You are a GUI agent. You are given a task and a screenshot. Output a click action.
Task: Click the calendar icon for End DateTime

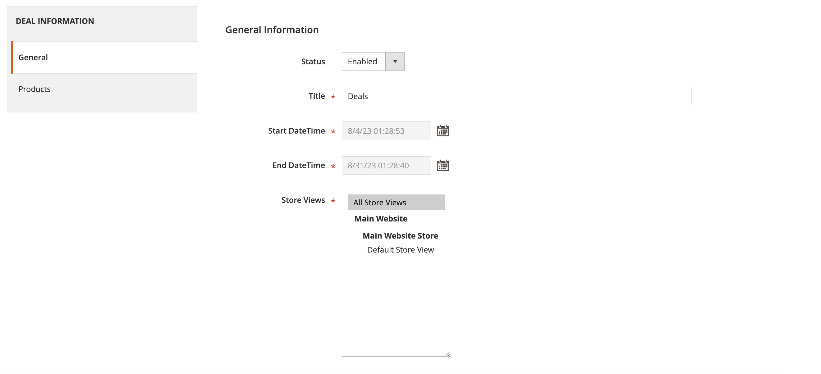(x=443, y=165)
